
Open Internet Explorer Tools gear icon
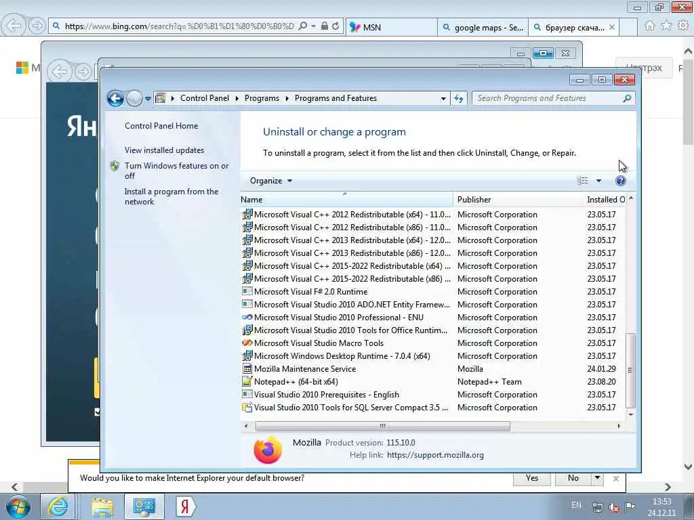[683, 26]
